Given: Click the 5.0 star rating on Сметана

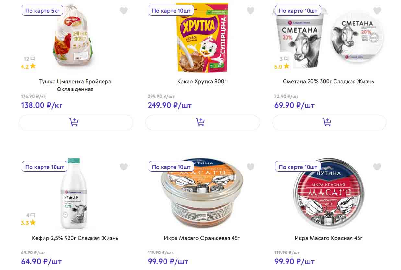Looking at the screenshot, I should 282,67.
